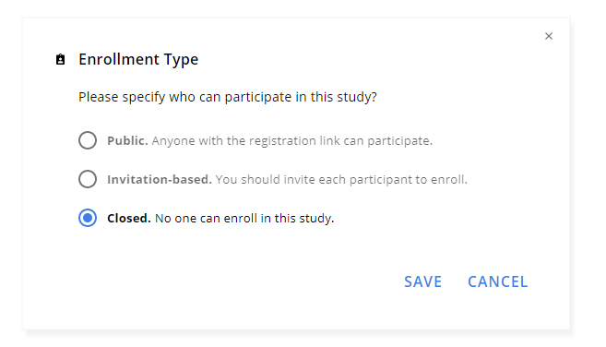
Task: Cancel the enrollment type change
Action: (498, 281)
